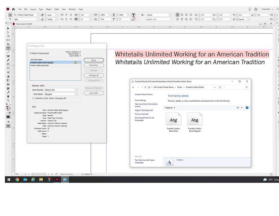
Task: Click the Share document icon
Action: click(256, 9)
